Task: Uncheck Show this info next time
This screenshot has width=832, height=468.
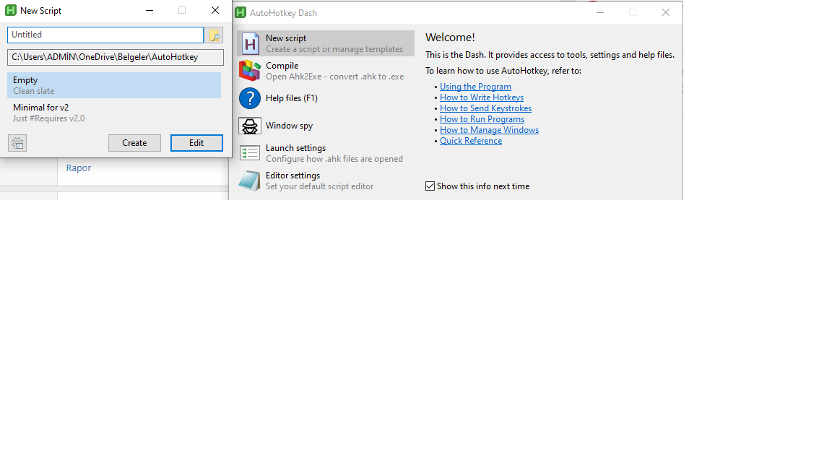Action: tap(430, 186)
